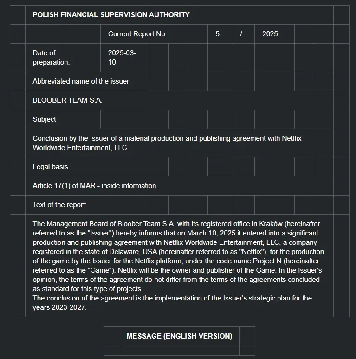Click the slash separator cell
The image size is (356, 359).
[x=243, y=34]
